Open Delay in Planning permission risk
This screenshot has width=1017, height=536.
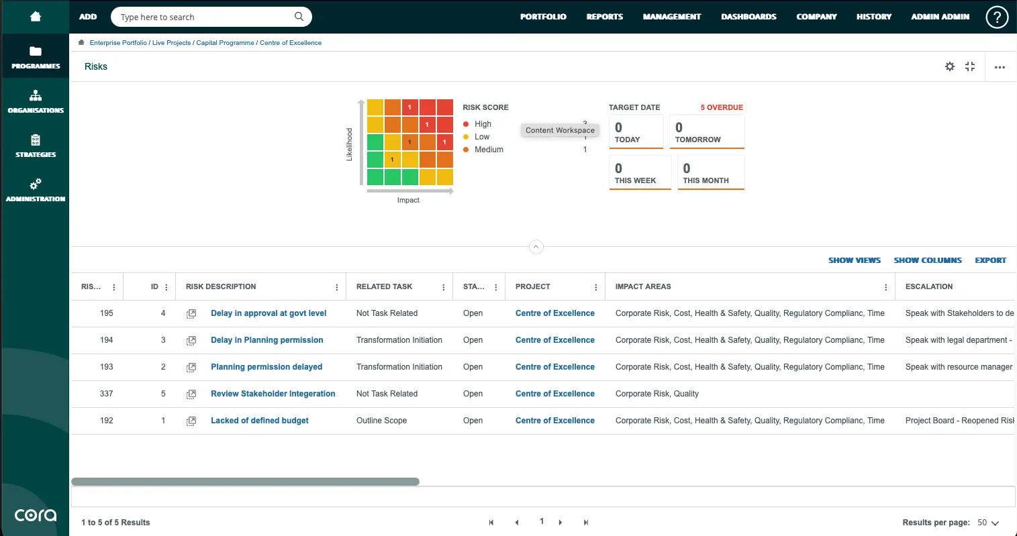(267, 340)
